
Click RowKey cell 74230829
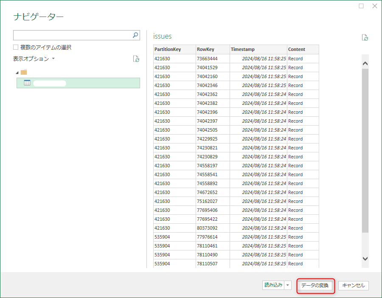tap(213, 157)
